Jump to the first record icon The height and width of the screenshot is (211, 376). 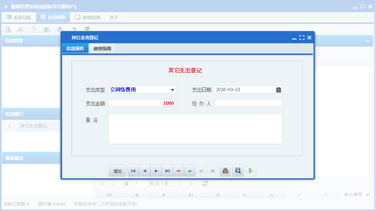point(133,170)
